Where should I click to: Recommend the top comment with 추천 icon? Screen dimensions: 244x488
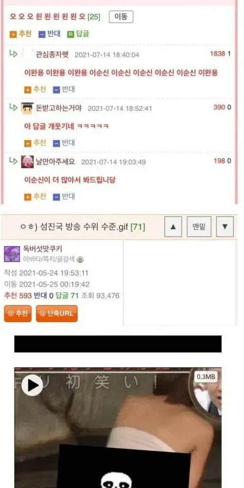tap(20, 34)
